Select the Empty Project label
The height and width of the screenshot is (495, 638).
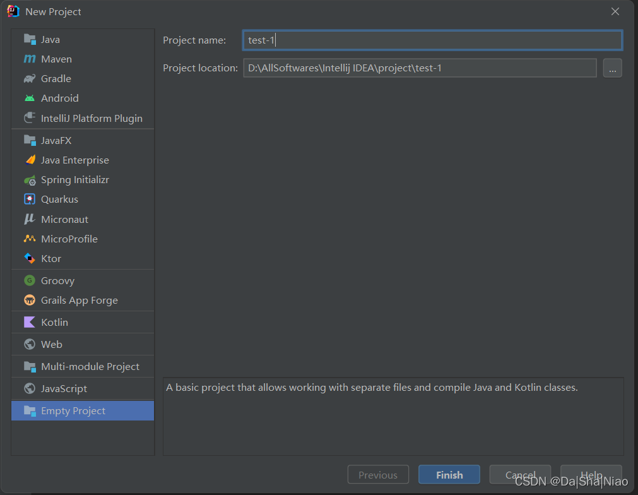click(73, 411)
